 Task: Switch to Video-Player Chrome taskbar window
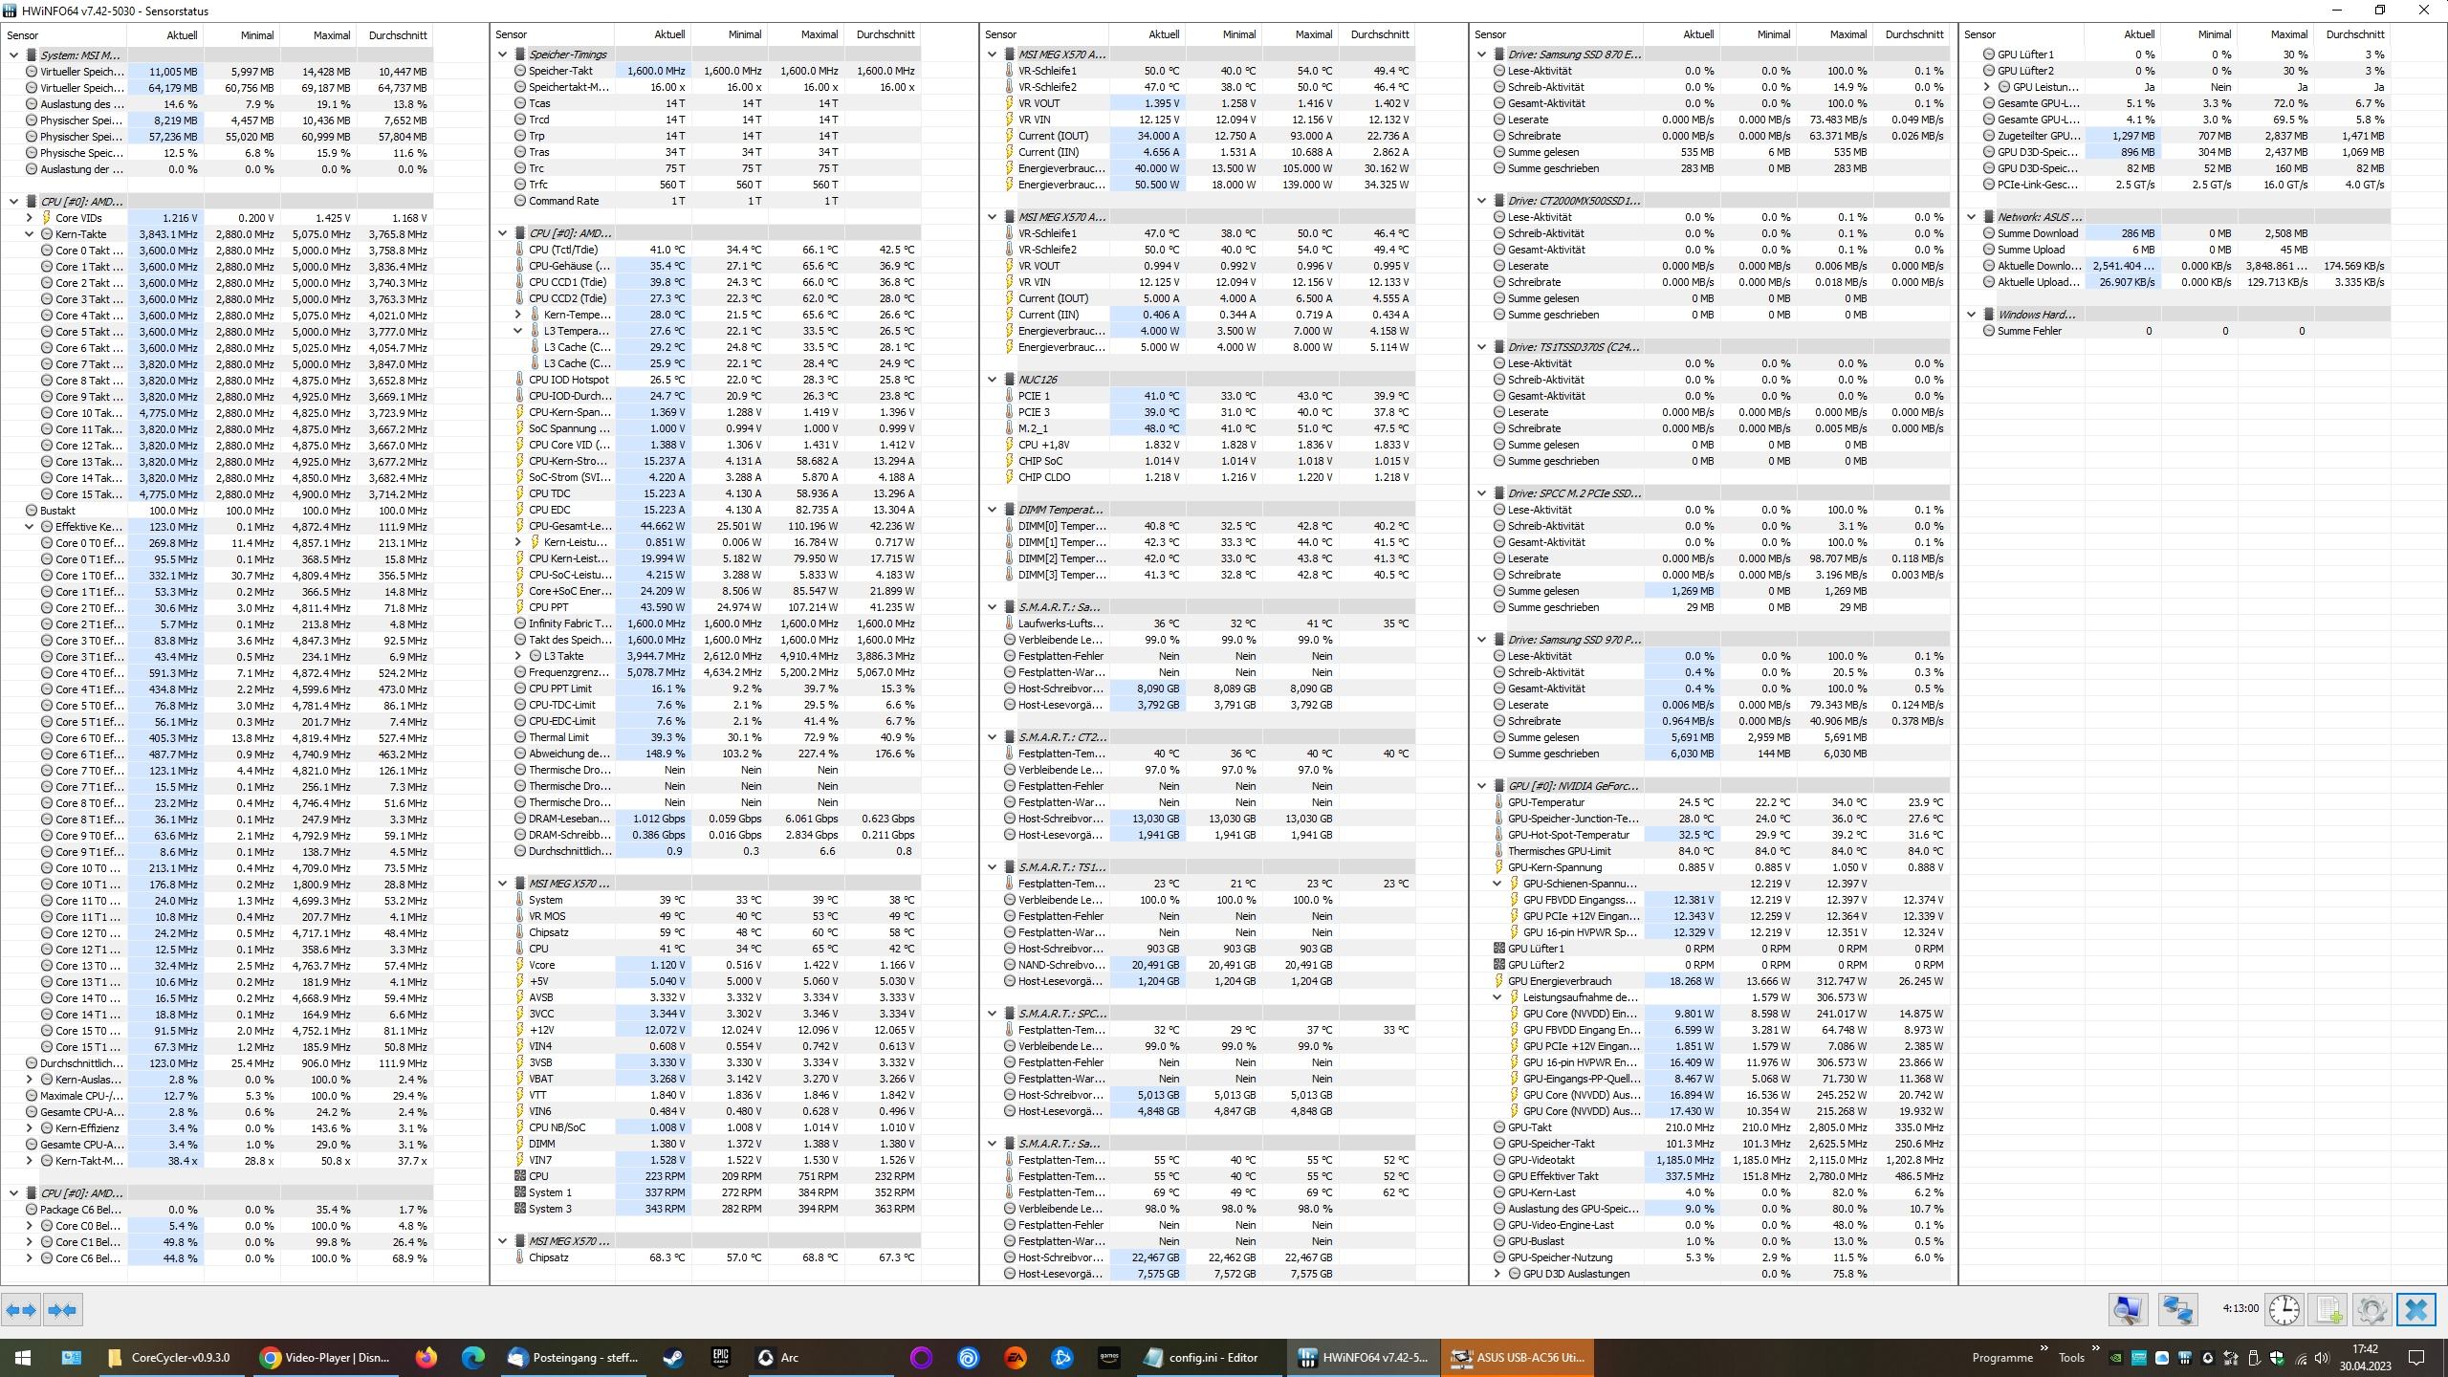click(x=326, y=1357)
